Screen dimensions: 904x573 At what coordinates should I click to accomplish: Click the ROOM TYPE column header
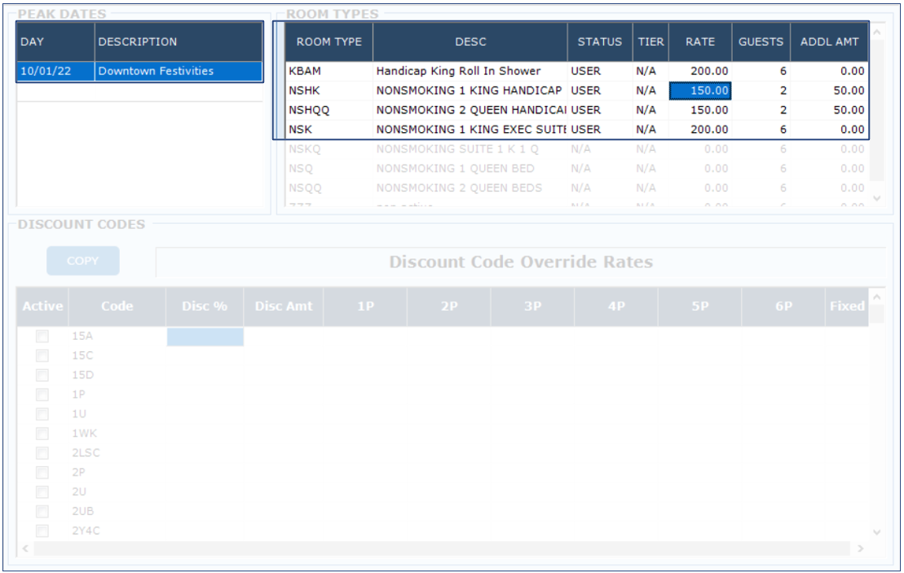tap(329, 42)
